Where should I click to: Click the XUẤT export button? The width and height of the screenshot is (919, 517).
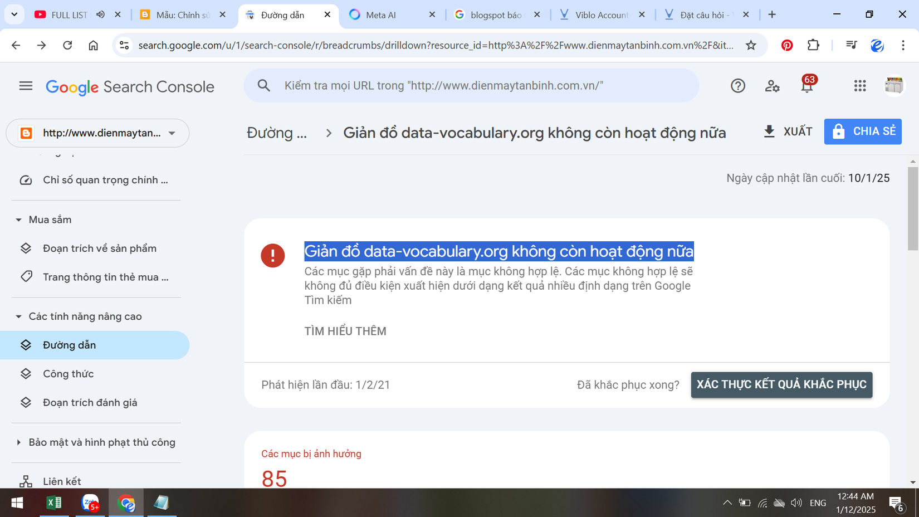point(788,131)
